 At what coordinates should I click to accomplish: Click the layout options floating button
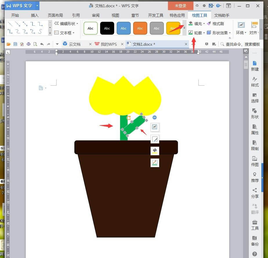155,127
